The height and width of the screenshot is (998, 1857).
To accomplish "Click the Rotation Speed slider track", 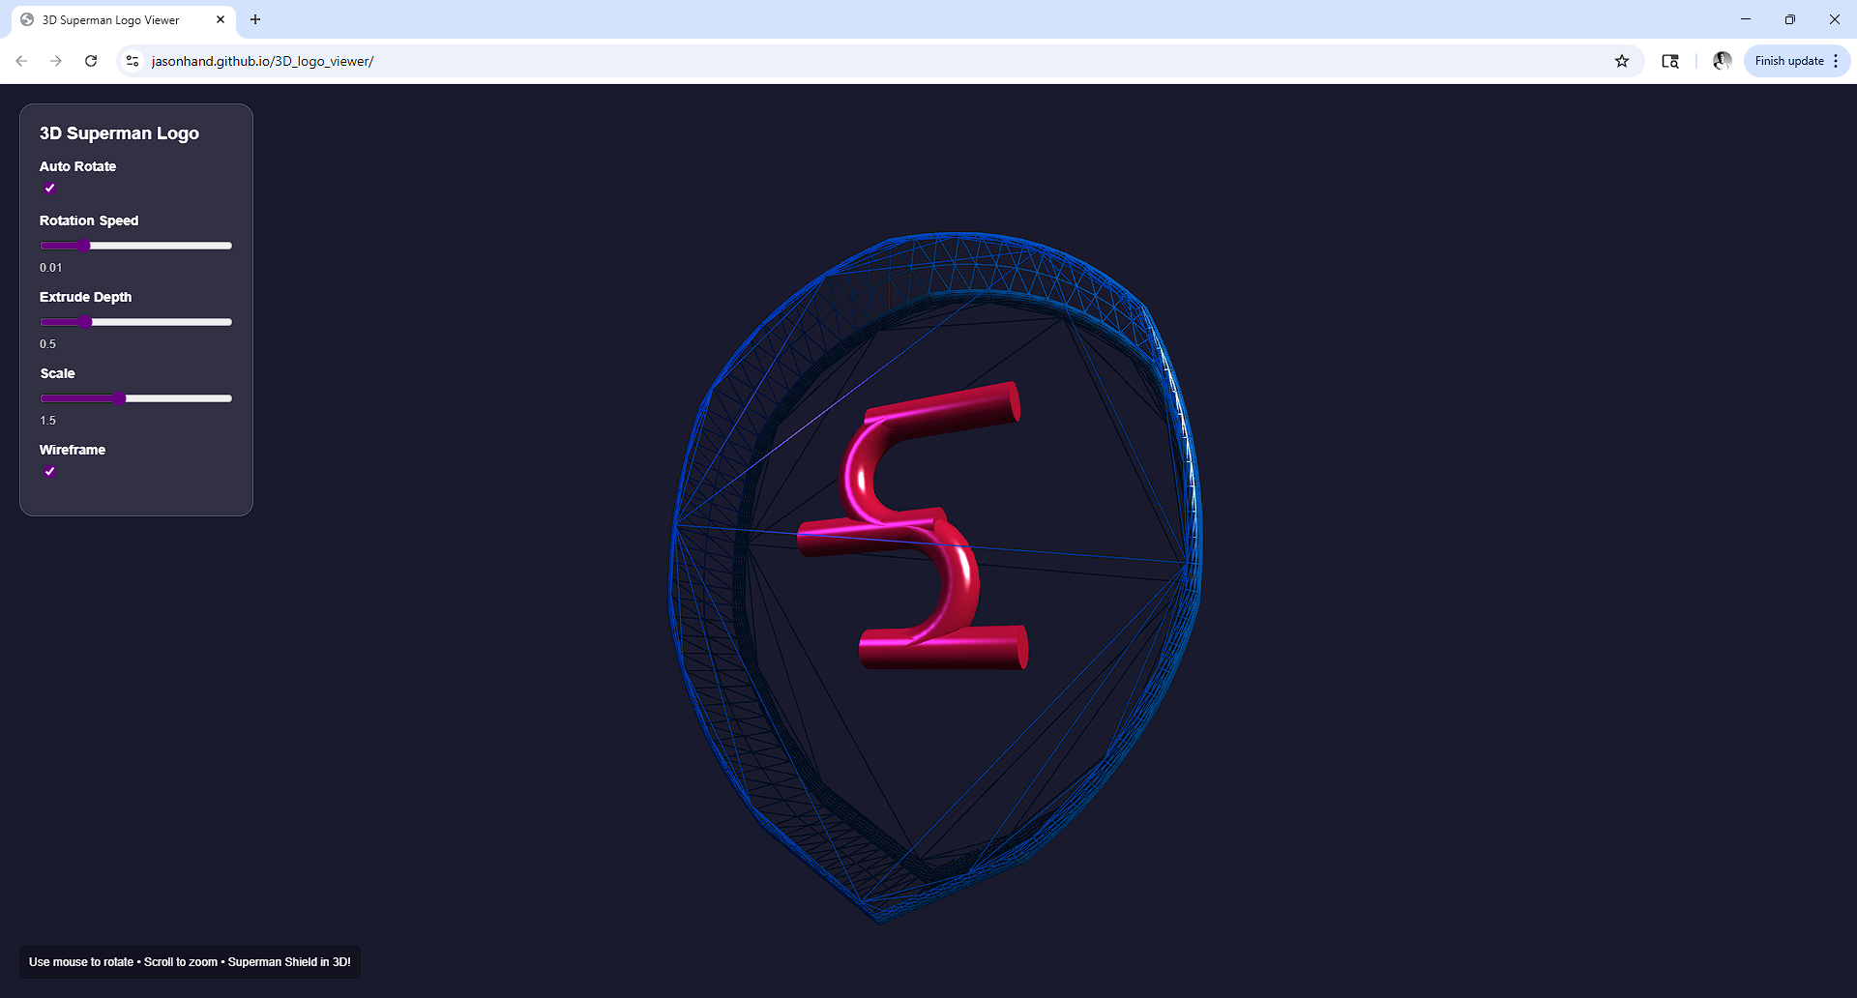I will (155, 246).
